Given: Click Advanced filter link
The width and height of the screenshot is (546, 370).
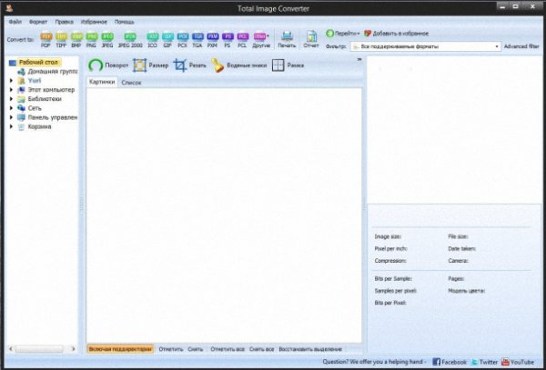Looking at the screenshot, I should (521, 46).
